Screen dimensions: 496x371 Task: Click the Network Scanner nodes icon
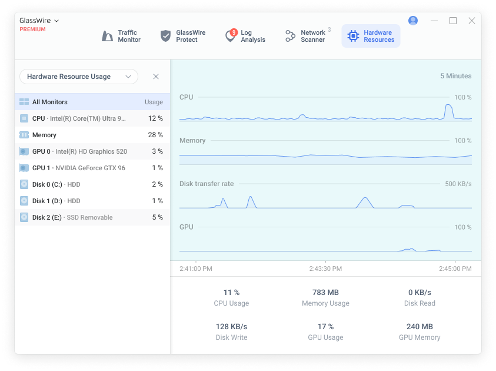(290, 37)
